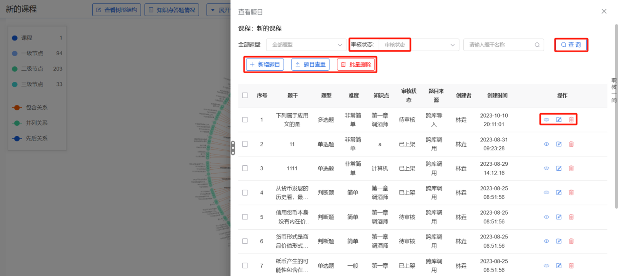Check the box for row 3 named 1111

tap(245, 168)
